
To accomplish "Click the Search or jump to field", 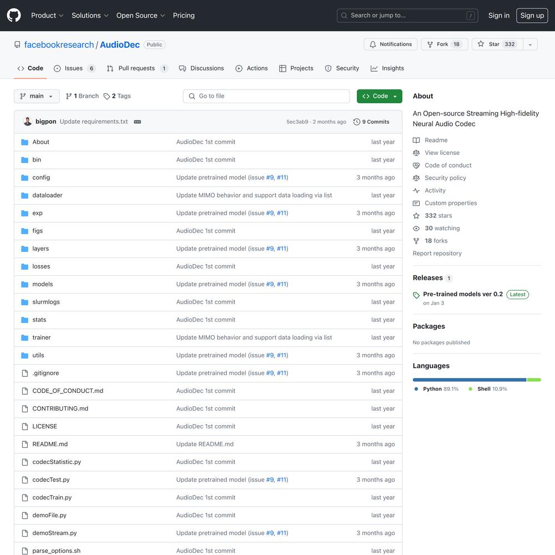I will tap(407, 16).
